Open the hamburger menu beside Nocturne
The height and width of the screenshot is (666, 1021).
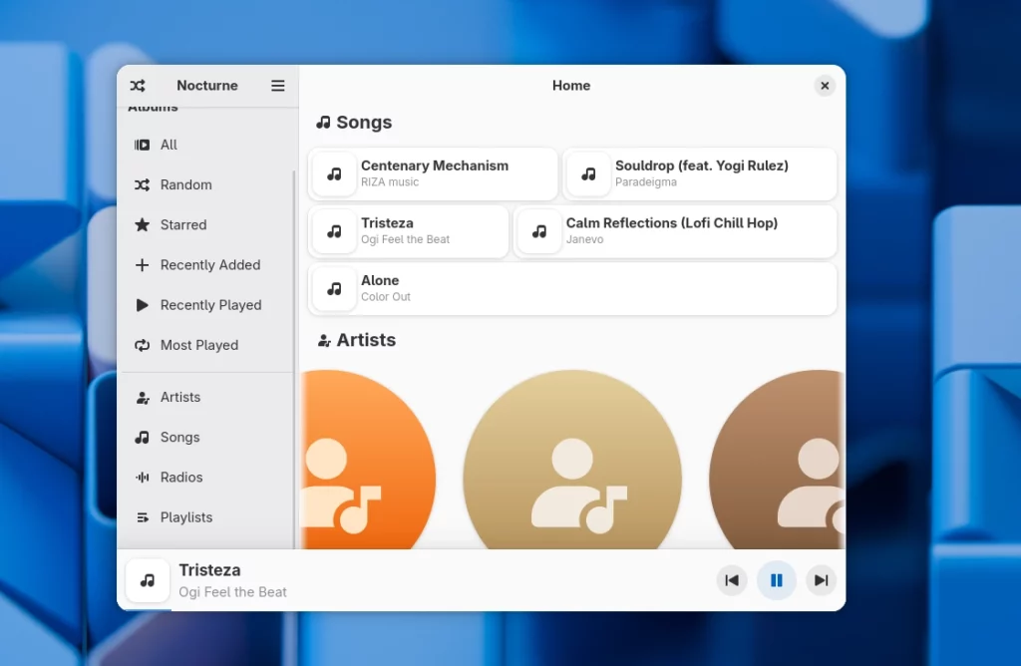[278, 86]
